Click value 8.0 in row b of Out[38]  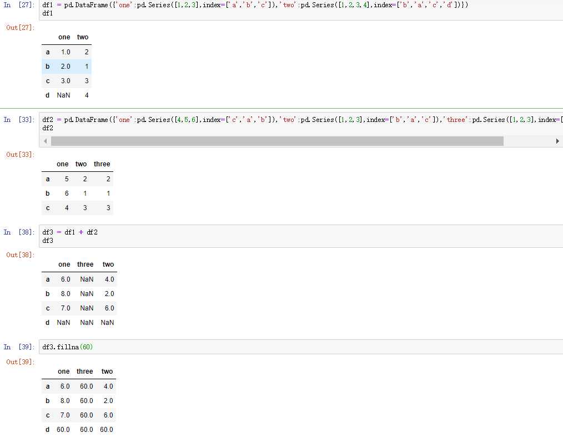(66, 294)
